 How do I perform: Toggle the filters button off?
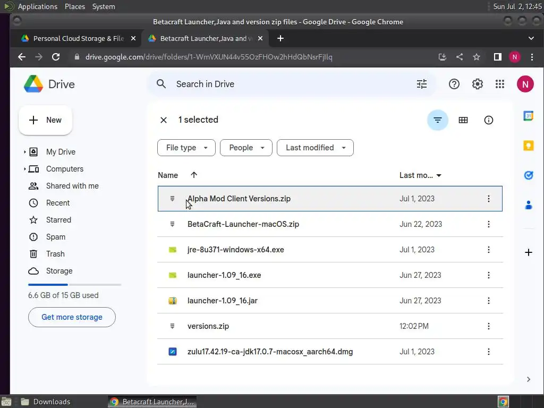pyautogui.click(x=437, y=120)
